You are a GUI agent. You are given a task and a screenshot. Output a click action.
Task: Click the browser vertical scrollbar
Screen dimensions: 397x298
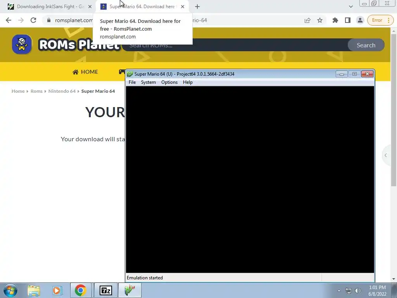coord(394,110)
